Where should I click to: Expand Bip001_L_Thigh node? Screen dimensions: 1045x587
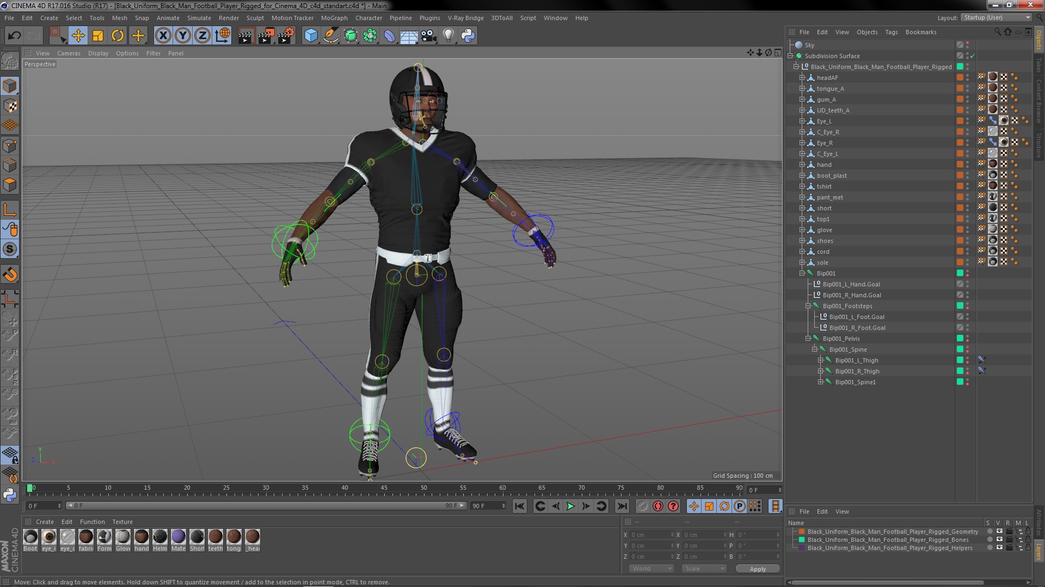(820, 360)
